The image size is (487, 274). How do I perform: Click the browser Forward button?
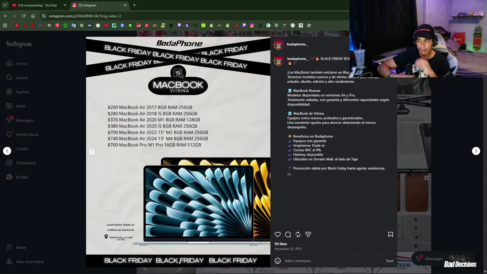pyautogui.click(x=14, y=16)
